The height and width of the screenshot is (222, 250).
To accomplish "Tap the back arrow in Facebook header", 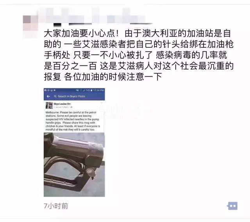I will tap(48, 96).
